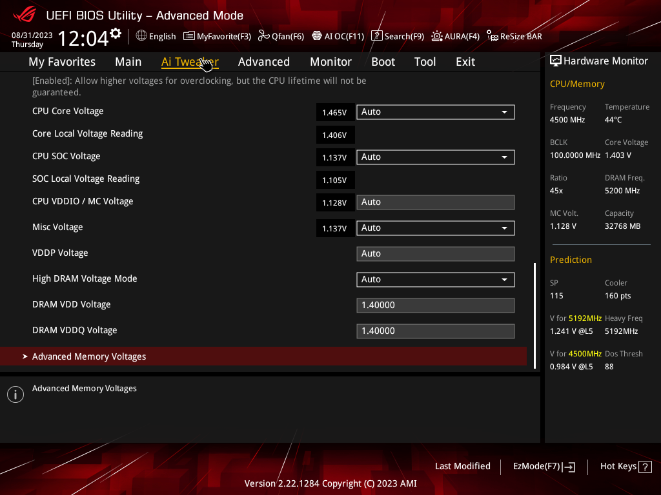Open the Tool tab
This screenshot has width=661, height=495.
coord(425,61)
